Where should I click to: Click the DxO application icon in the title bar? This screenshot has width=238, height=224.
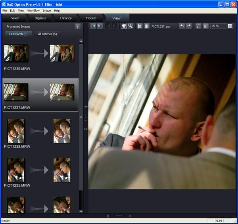point(4,4)
